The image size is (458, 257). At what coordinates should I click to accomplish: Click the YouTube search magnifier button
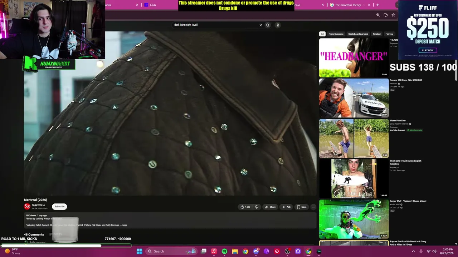[267, 25]
